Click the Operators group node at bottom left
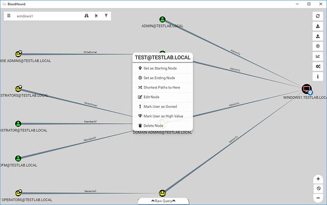The image size is (327, 205). (18, 193)
